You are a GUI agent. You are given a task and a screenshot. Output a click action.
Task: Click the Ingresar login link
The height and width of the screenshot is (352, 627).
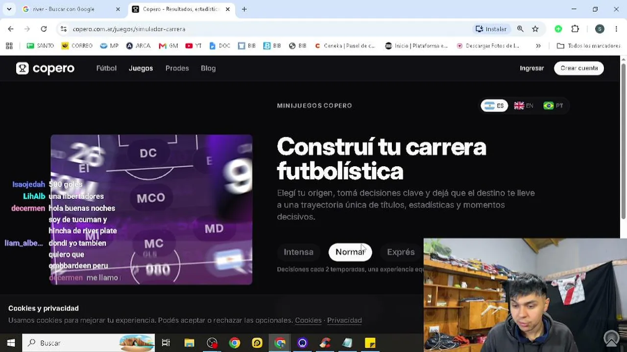[532, 68]
